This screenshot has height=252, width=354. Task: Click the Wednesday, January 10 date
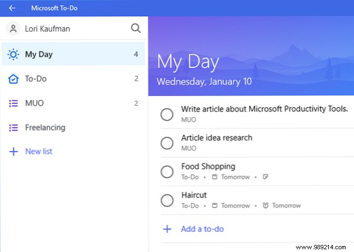(204, 82)
